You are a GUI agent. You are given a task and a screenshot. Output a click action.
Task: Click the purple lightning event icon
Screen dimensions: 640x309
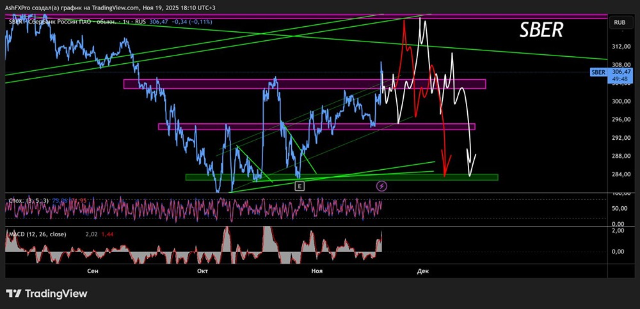point(381,186)
